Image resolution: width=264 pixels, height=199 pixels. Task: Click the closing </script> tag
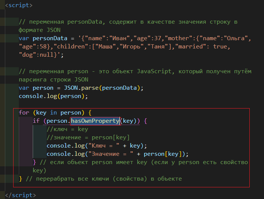20,195
